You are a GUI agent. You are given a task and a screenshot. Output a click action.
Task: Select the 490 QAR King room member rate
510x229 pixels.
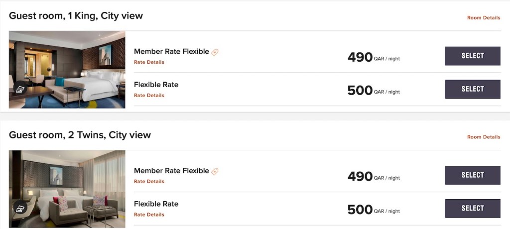472,56
